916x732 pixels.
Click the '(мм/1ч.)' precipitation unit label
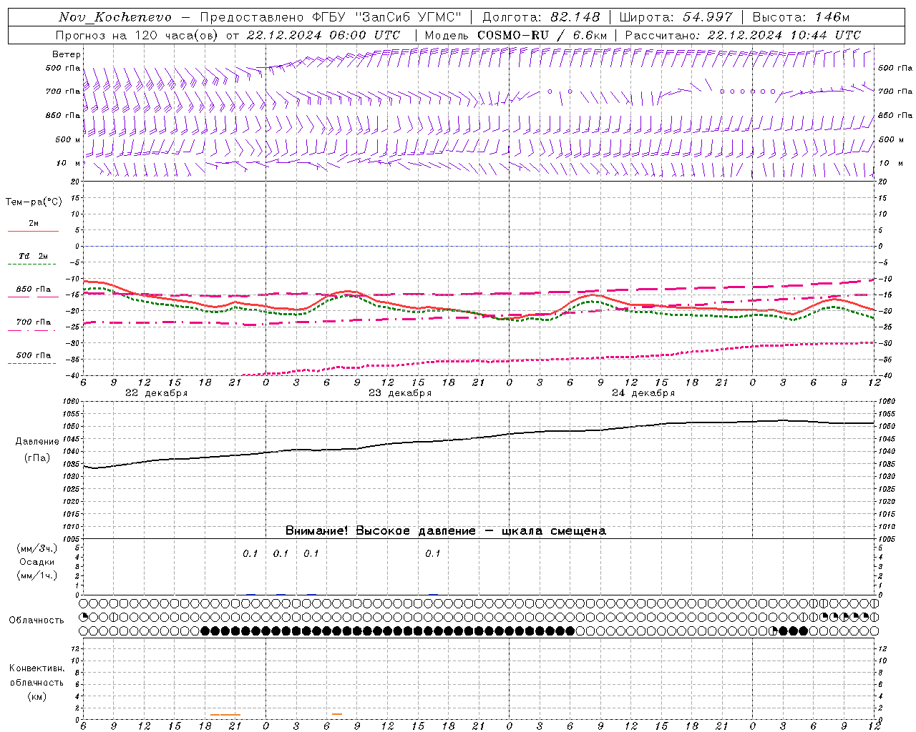point(37,575)
